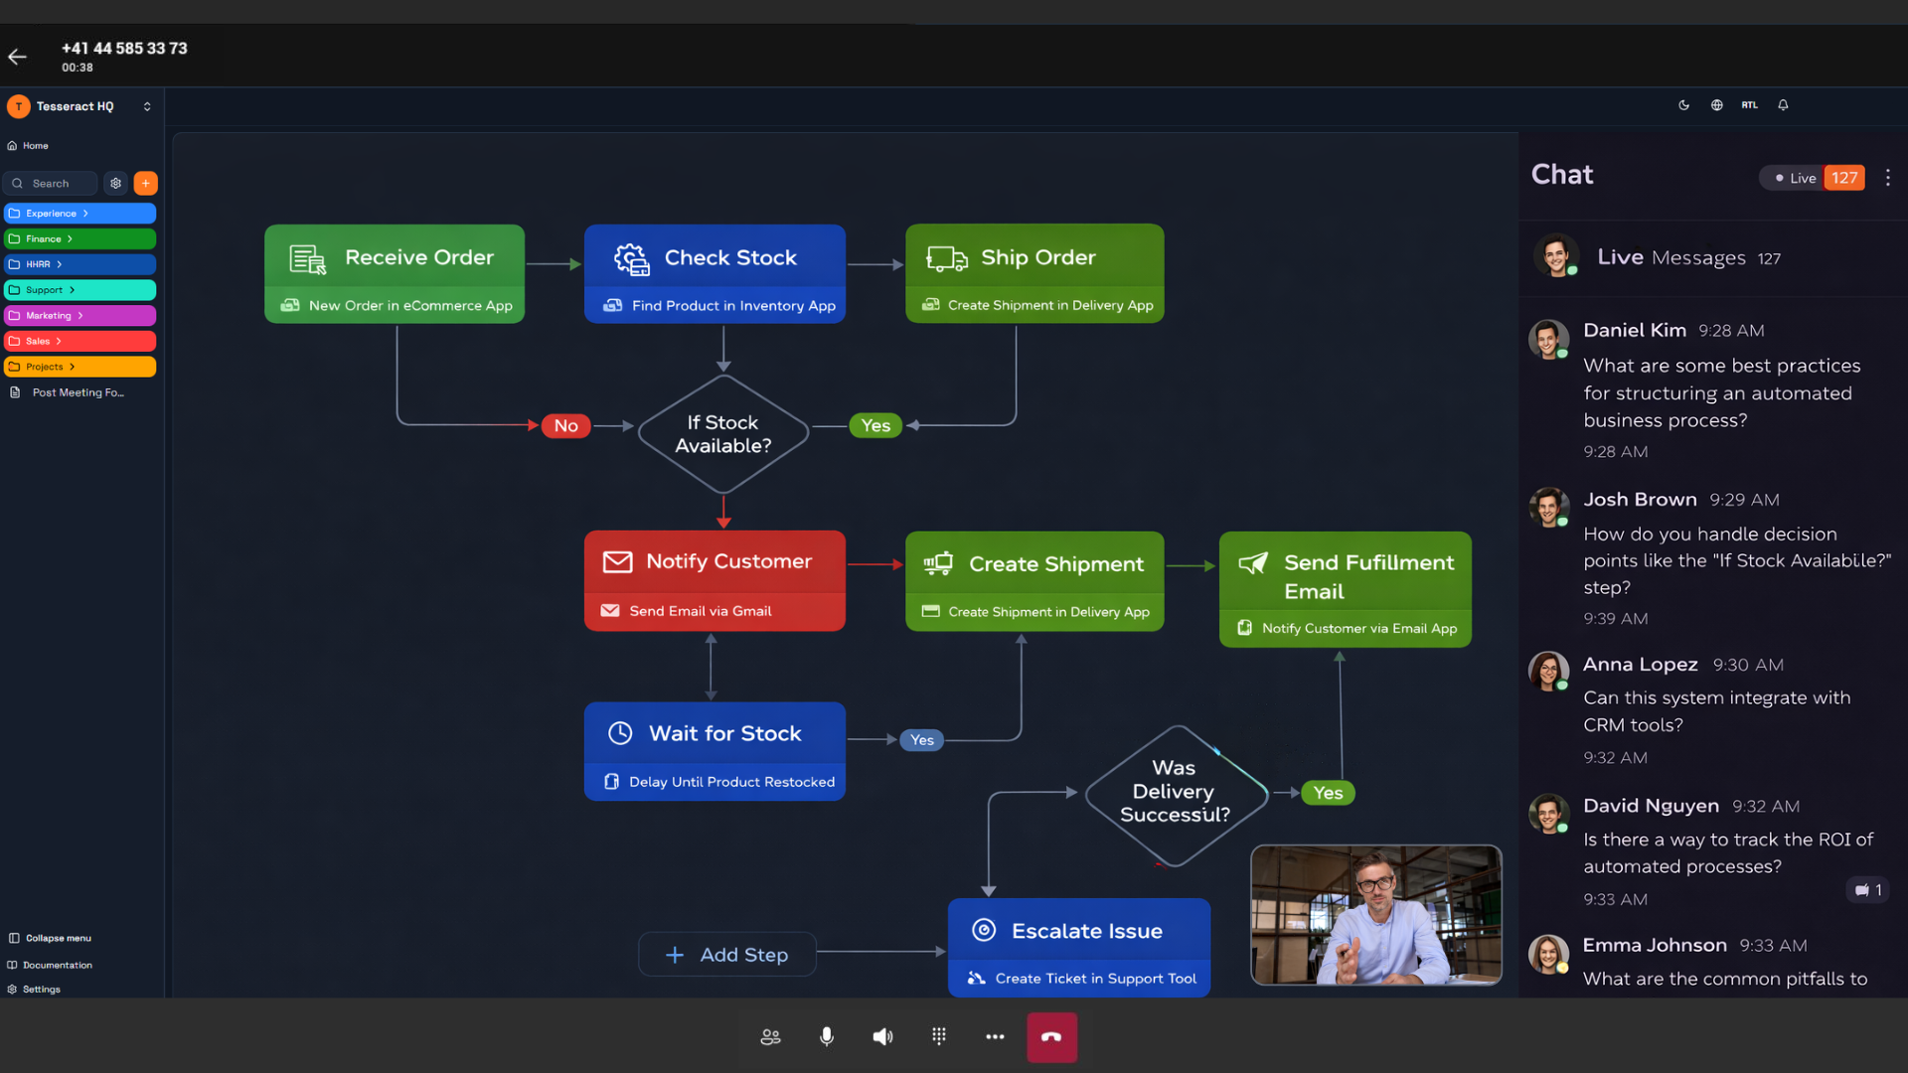This screenshot has width=1908, height=1073.
Task: Open more call options ellipsis
Action: 995,1037
